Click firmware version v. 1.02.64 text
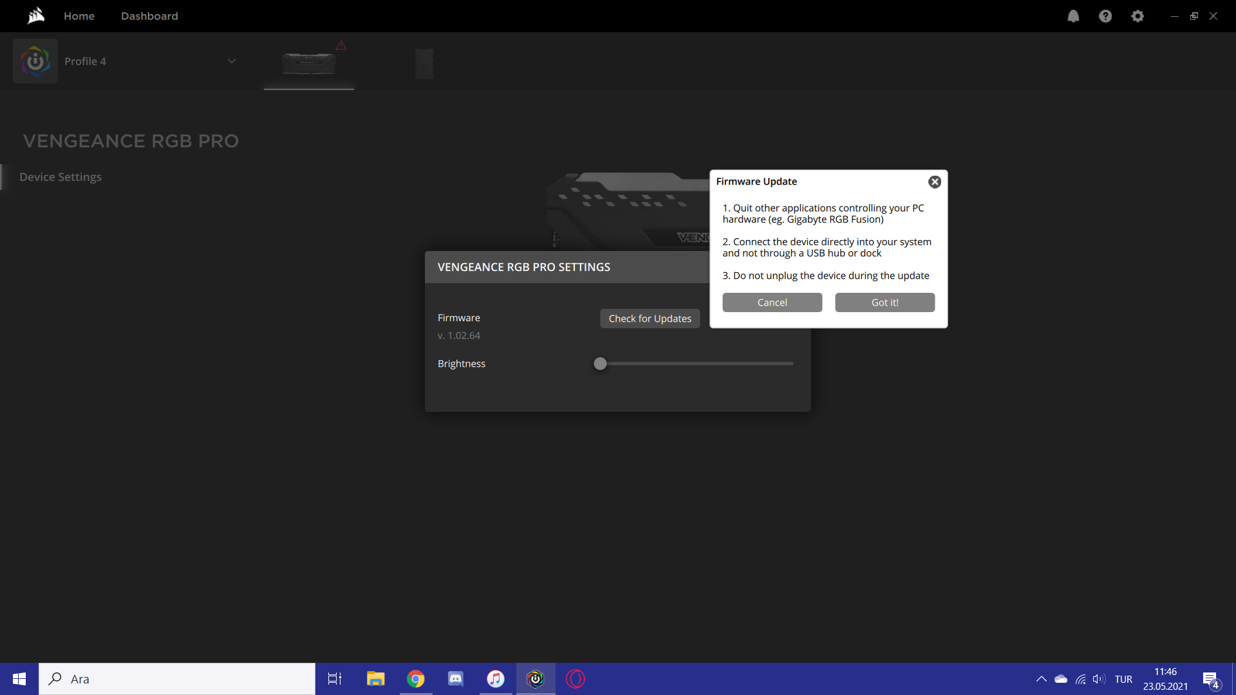 pyautogui.click(x=459, y=336)
